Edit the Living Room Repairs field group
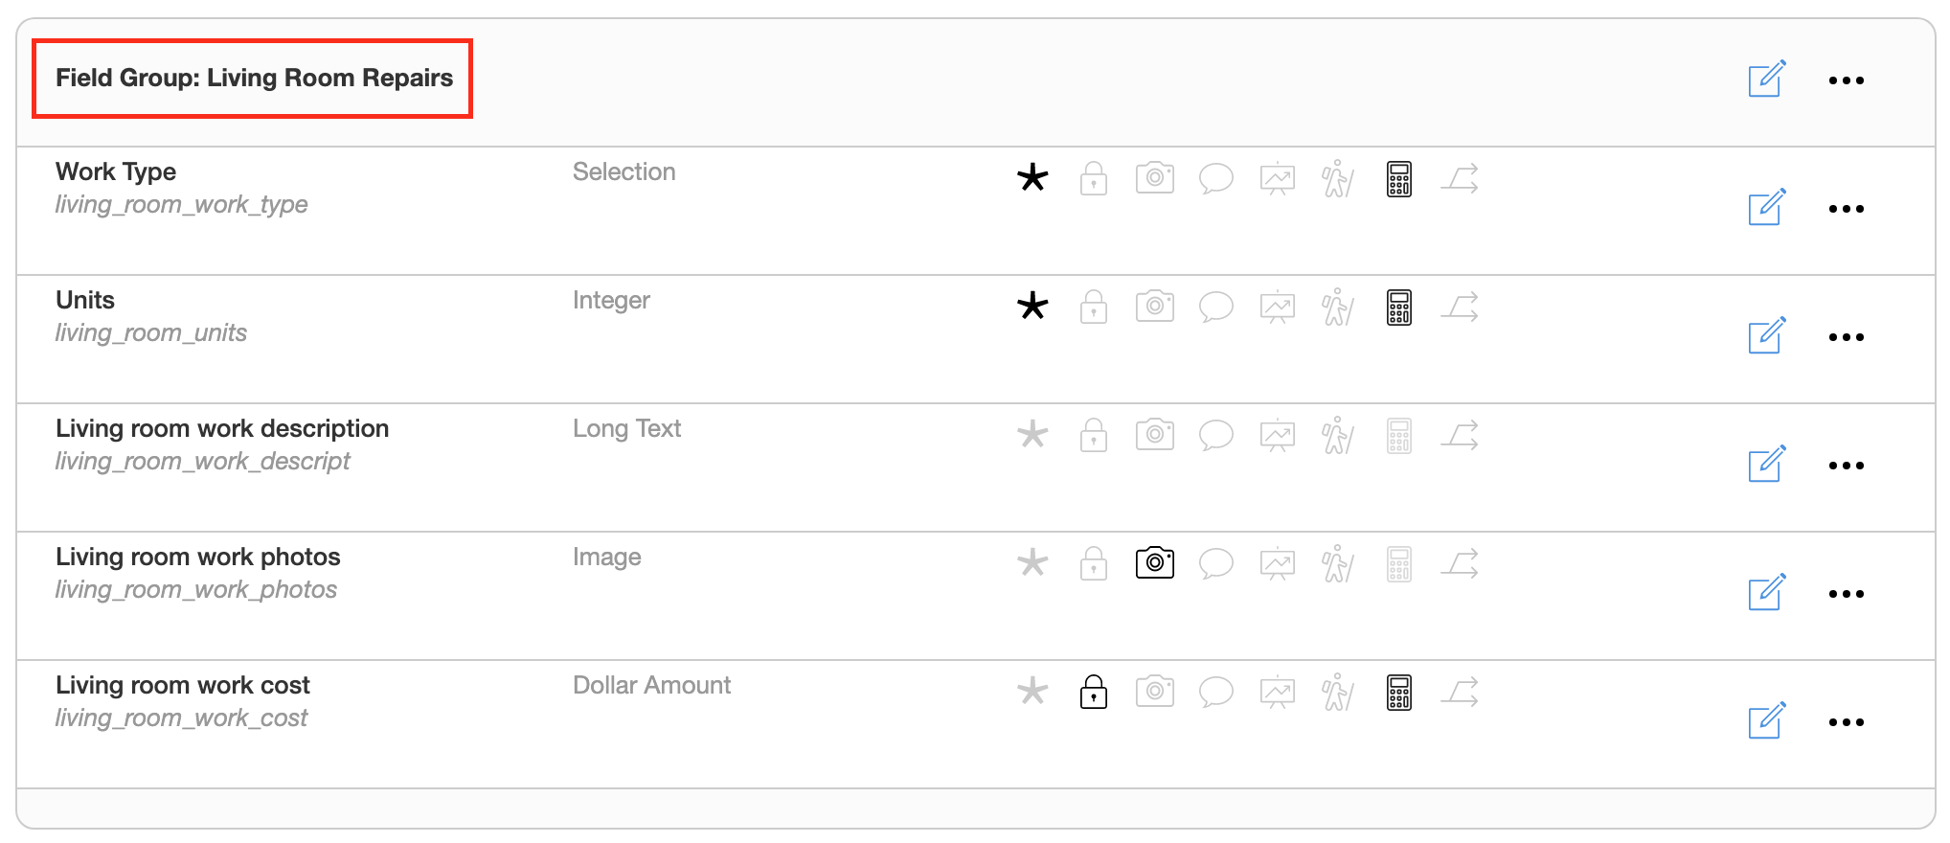Screen dimensions: 1950x843 click(1765, 80)
